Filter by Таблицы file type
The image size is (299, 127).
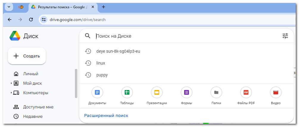coord(127,96)
